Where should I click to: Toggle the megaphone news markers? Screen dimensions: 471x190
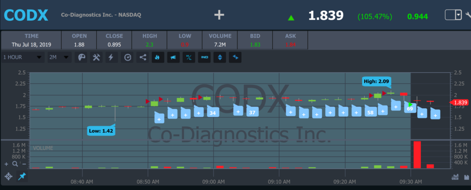(172, 57)
